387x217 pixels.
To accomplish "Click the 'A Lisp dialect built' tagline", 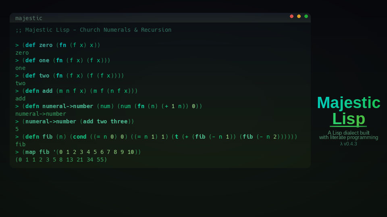I will [x=348, y=133].
